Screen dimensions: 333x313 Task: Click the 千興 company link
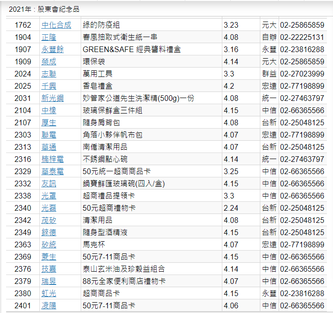[48, 86]
